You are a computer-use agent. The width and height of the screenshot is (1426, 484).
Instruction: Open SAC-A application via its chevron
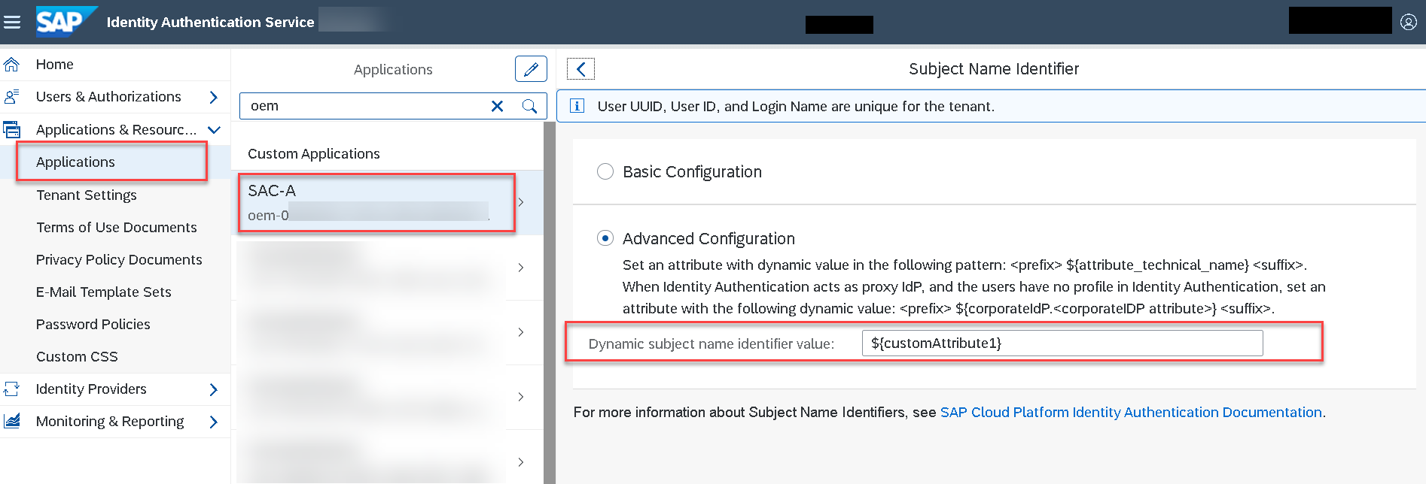click(521, 202)
